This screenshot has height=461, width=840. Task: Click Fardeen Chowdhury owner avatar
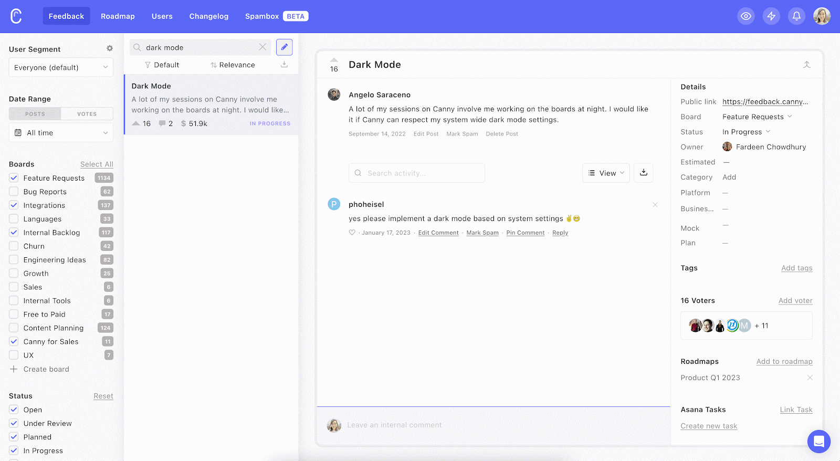click(x=727, y=146)
